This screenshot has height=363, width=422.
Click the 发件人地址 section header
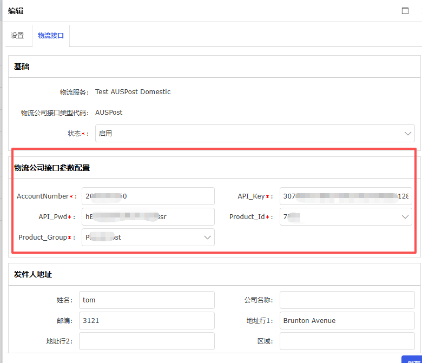point(33,275)
